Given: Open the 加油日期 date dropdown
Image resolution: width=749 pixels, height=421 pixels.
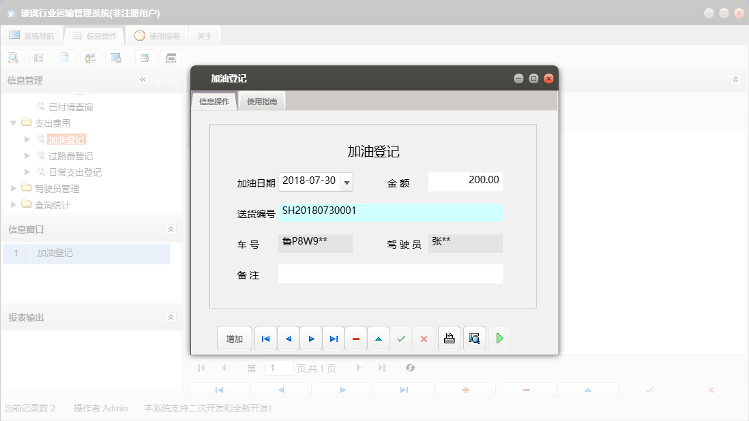Looking at the screenshot, I should coord(347,182).
